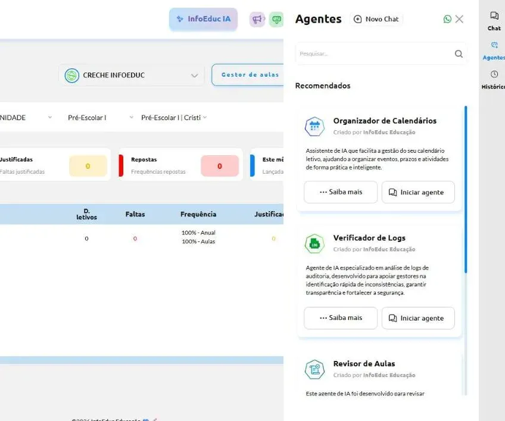Click the Verificador de Logs title

(369, 238)
